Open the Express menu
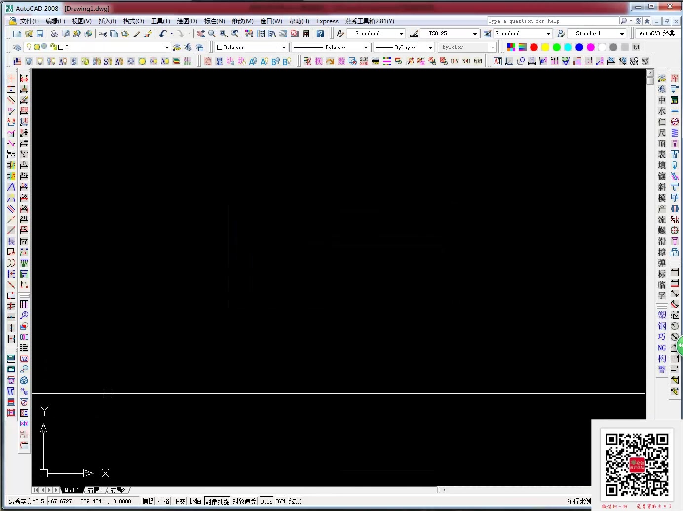This screenshot has height=511, width=683. [x=327, y=21]
